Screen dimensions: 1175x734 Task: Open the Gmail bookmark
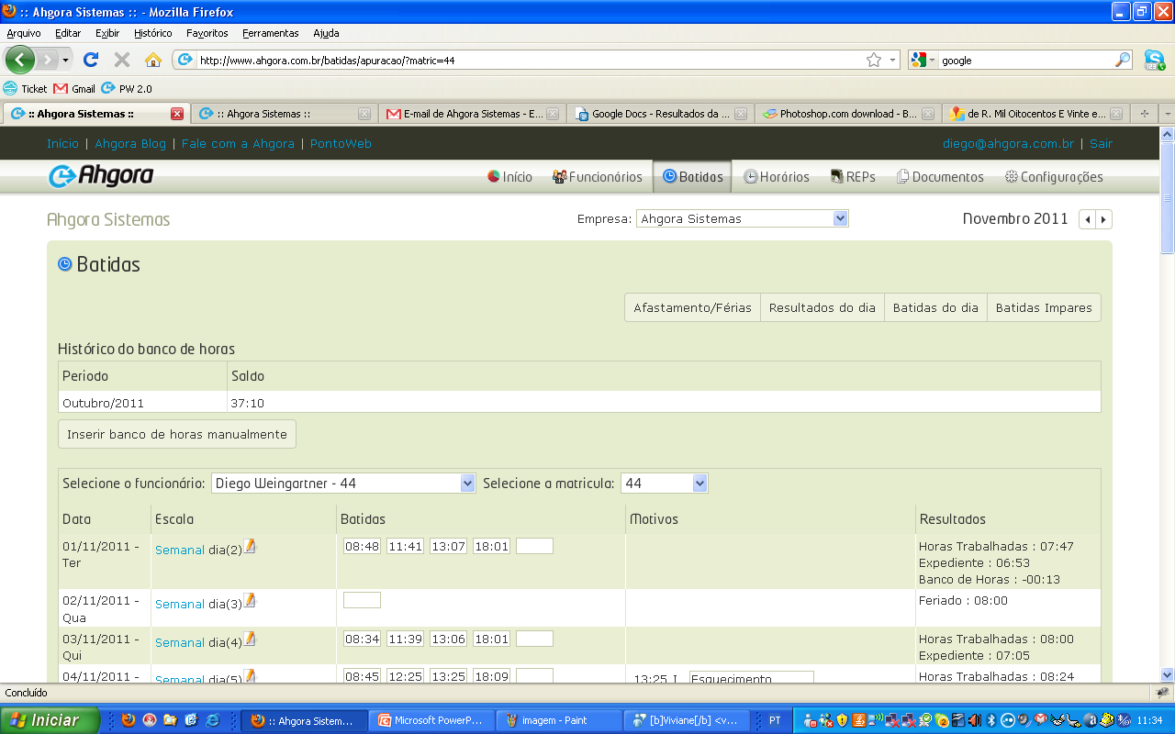[x=74, y=89]
